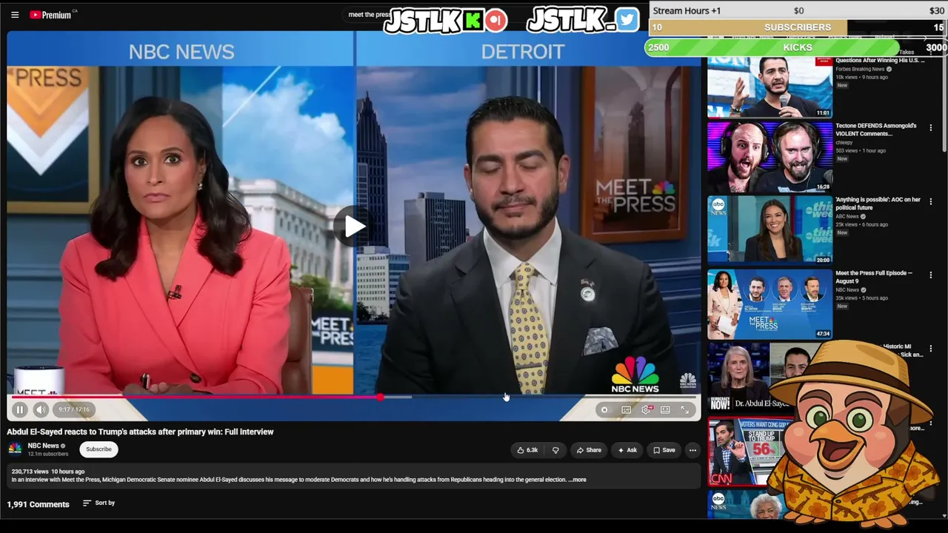This screenshot has height=533, width=948.
Task: Enter fullscreen mode for the video
Action: [x=684, y=409]
